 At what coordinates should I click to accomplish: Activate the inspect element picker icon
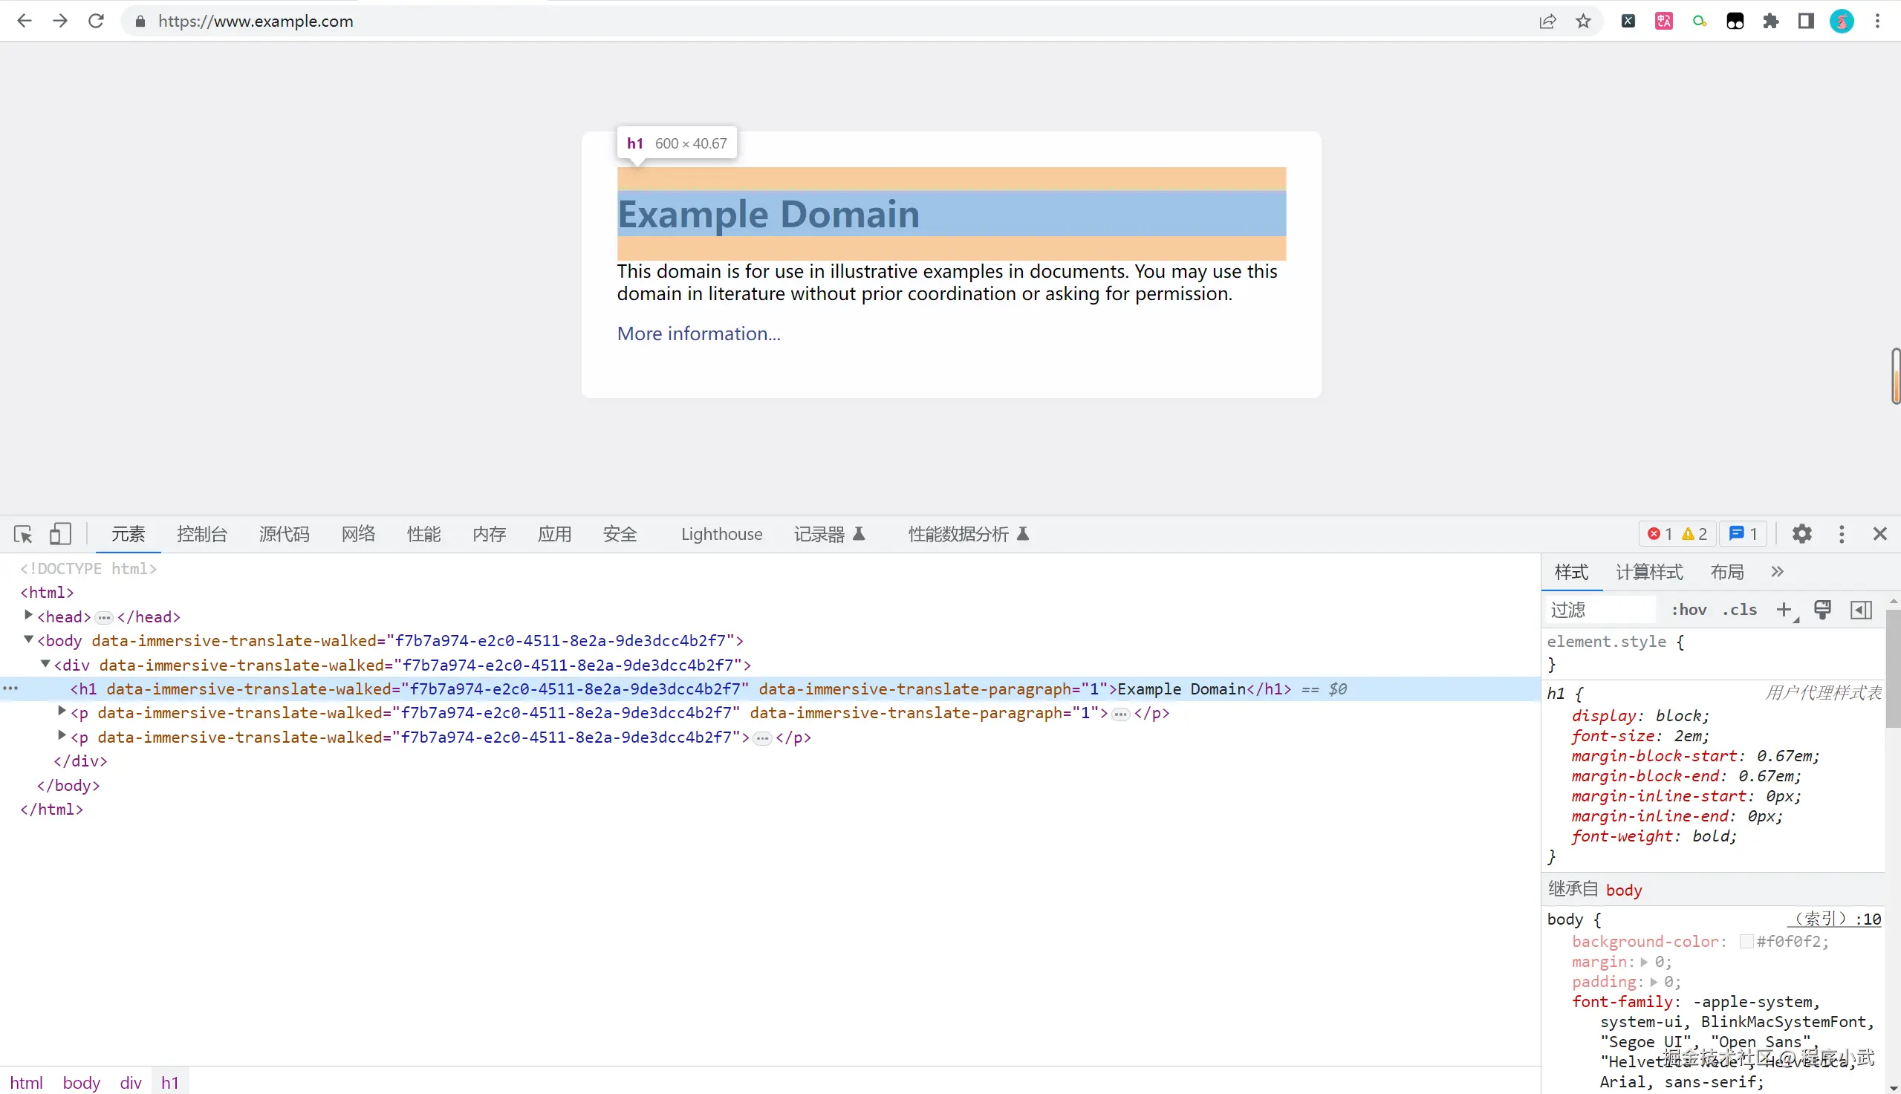[22, 534]
